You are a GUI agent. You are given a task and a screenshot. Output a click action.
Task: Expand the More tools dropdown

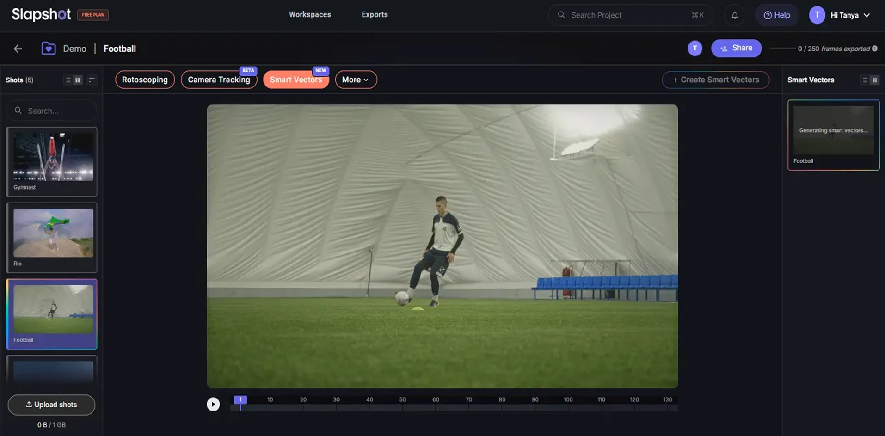[355, 80]
